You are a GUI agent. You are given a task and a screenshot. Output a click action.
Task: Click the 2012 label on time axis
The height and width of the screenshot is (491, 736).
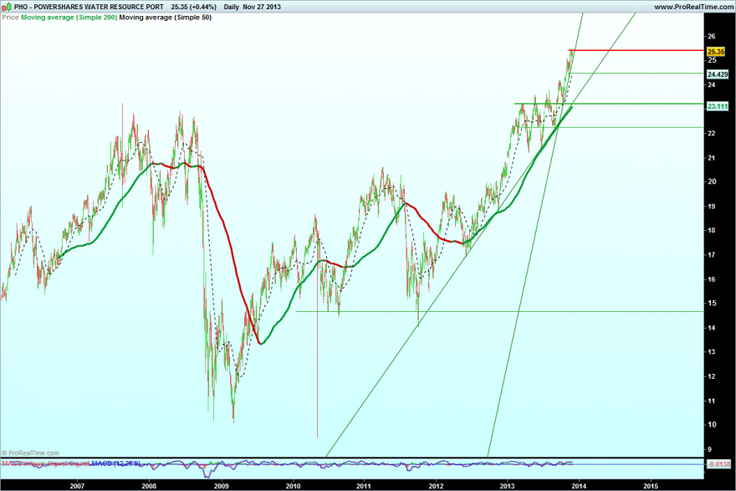click(x=436, y=486)
